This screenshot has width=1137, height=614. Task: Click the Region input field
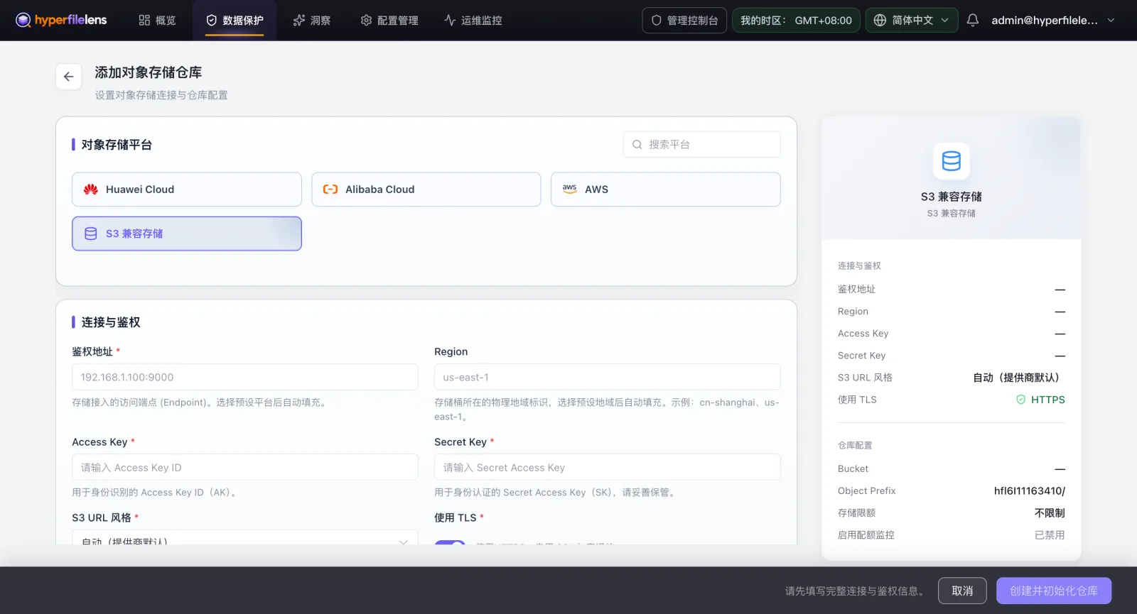tap(608, 377)
